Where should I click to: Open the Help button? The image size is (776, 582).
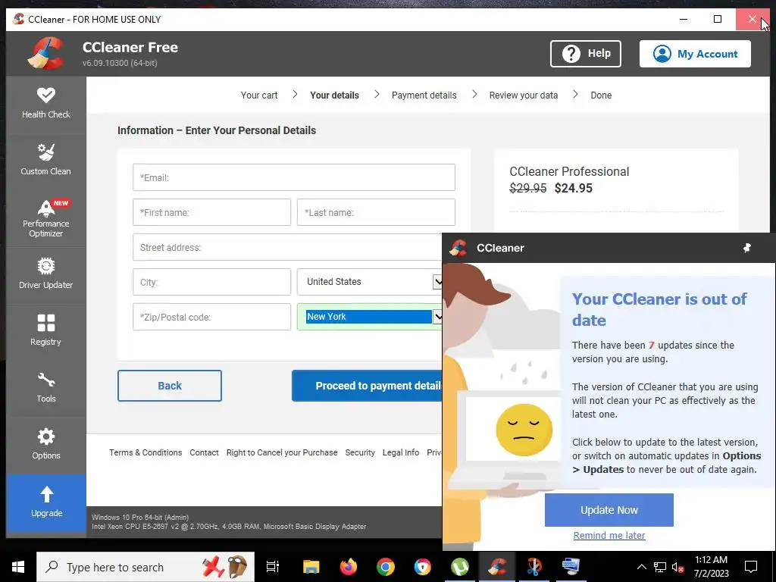click(586, 54)
